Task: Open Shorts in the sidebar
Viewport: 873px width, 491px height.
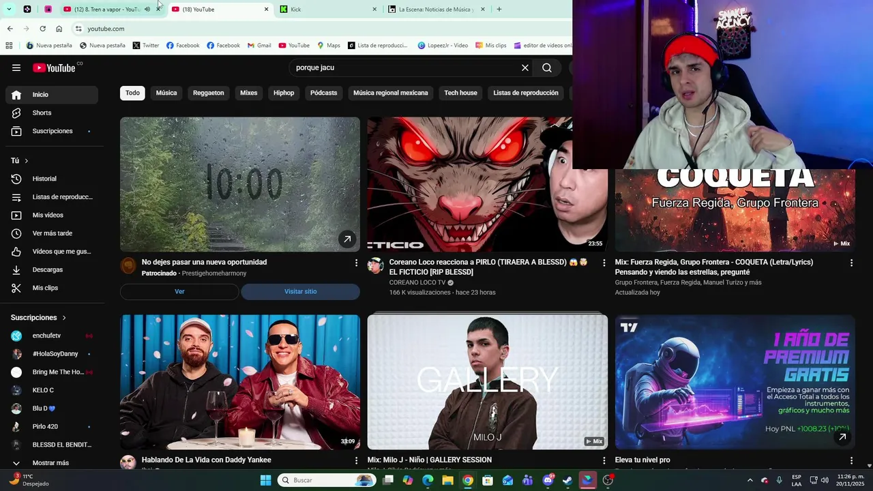Action: click(x=52, y=113)
